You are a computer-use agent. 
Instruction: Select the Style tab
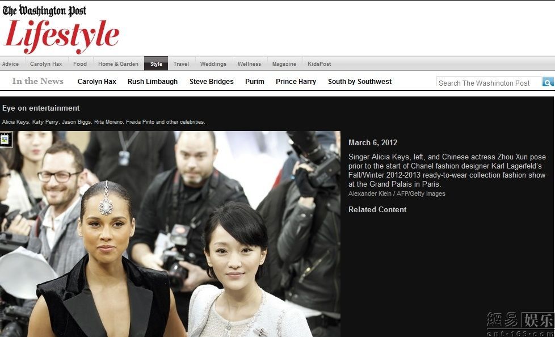coord(156,64)
